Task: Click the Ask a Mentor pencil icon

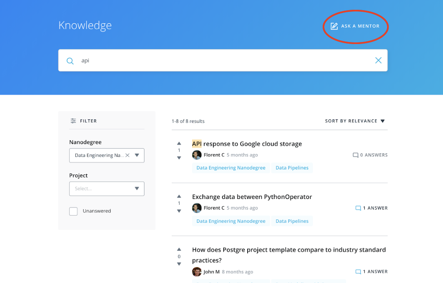Action: tap(334, 26)
